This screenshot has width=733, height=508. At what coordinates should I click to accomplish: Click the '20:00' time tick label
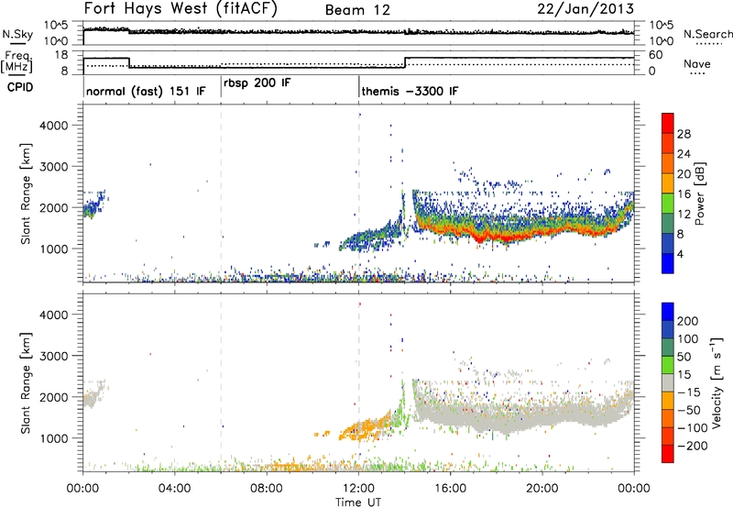[x=542, y=489]
